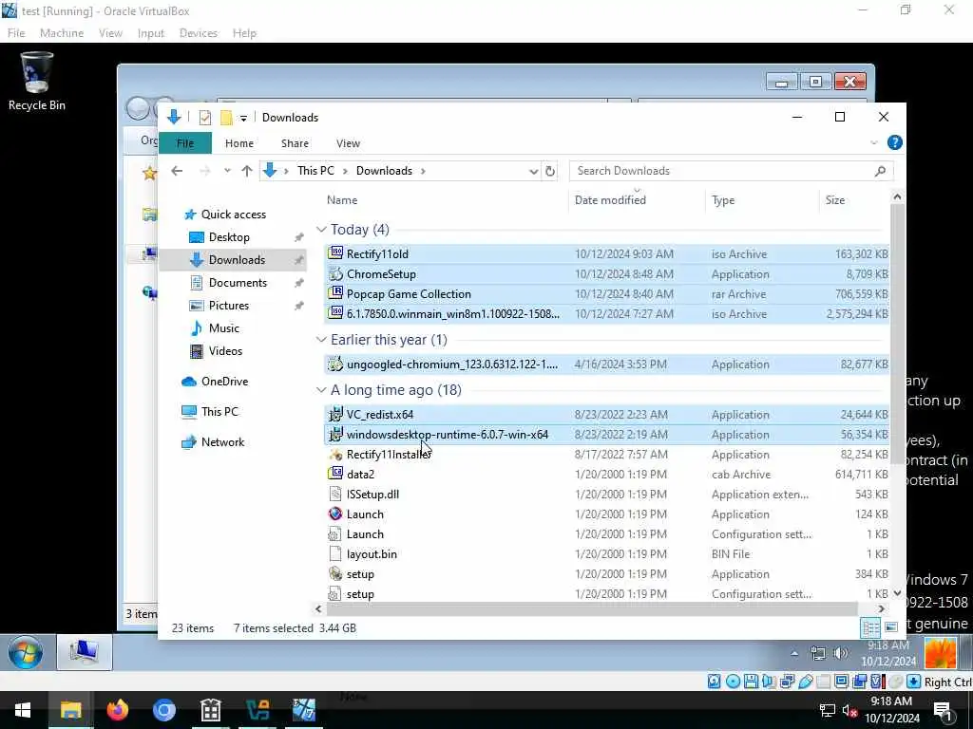Click the guest tray volume speaker icon

coord(841,653)
